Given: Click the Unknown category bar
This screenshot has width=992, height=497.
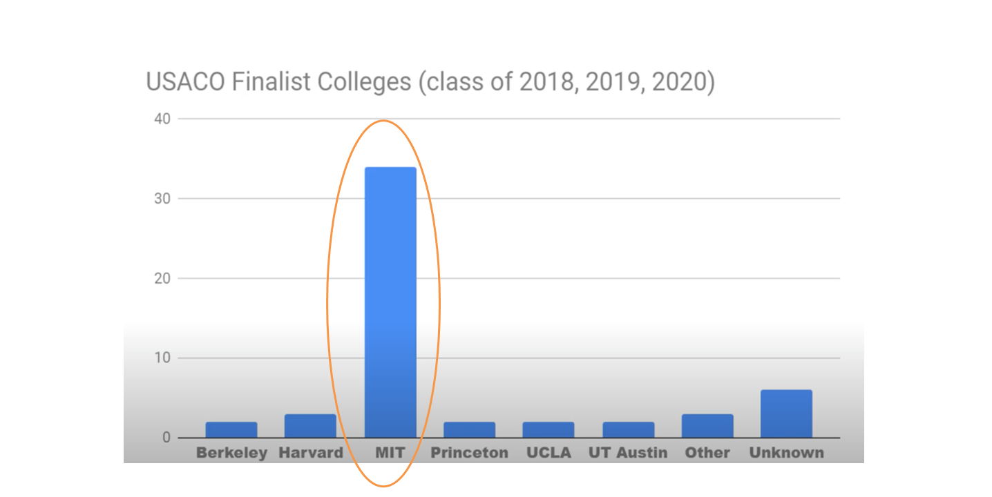Looking at the screenshot, I should coord(786,413).
